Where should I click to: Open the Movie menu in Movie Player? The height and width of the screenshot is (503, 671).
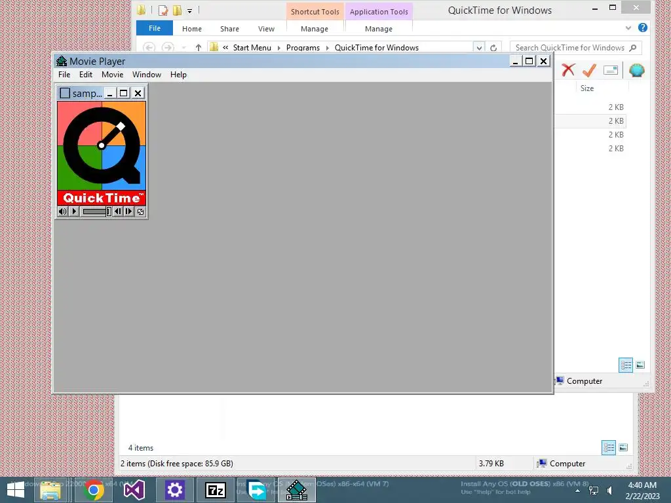(x=113, y=75)
